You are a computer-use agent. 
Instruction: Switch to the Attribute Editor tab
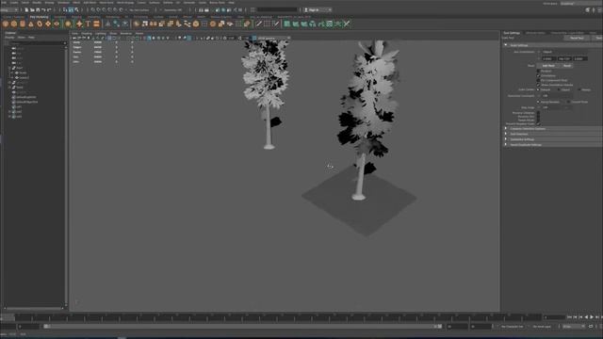[535, 33]
